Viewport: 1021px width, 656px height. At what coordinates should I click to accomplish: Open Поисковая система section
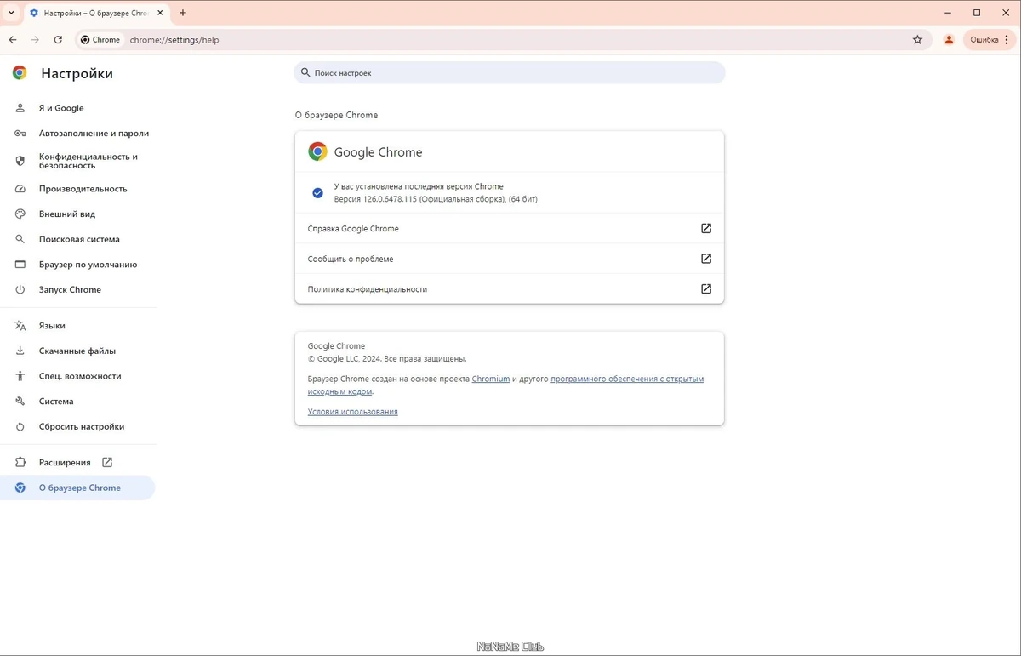pos(77,239)
